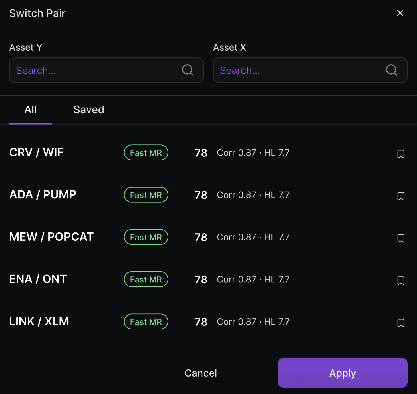Select the ADA / PUMP pair name
This screenshot has height=394, width=417.
(x=43, y=195)
